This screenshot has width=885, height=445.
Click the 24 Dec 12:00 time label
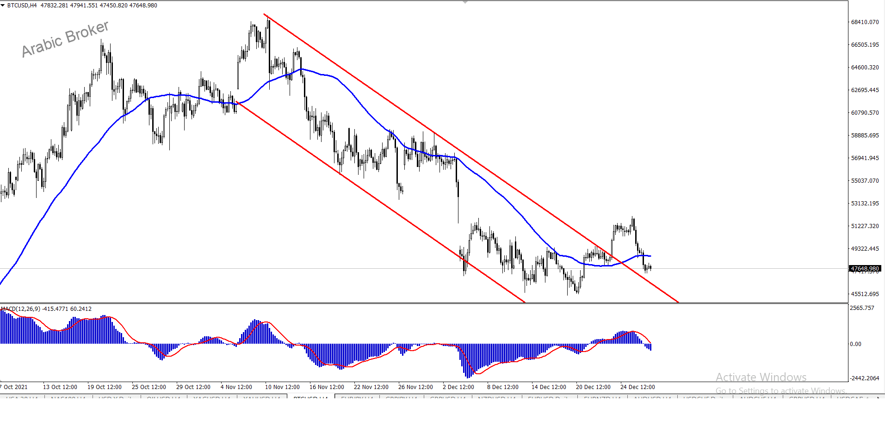pyautogui.click(x=637, y=387)
